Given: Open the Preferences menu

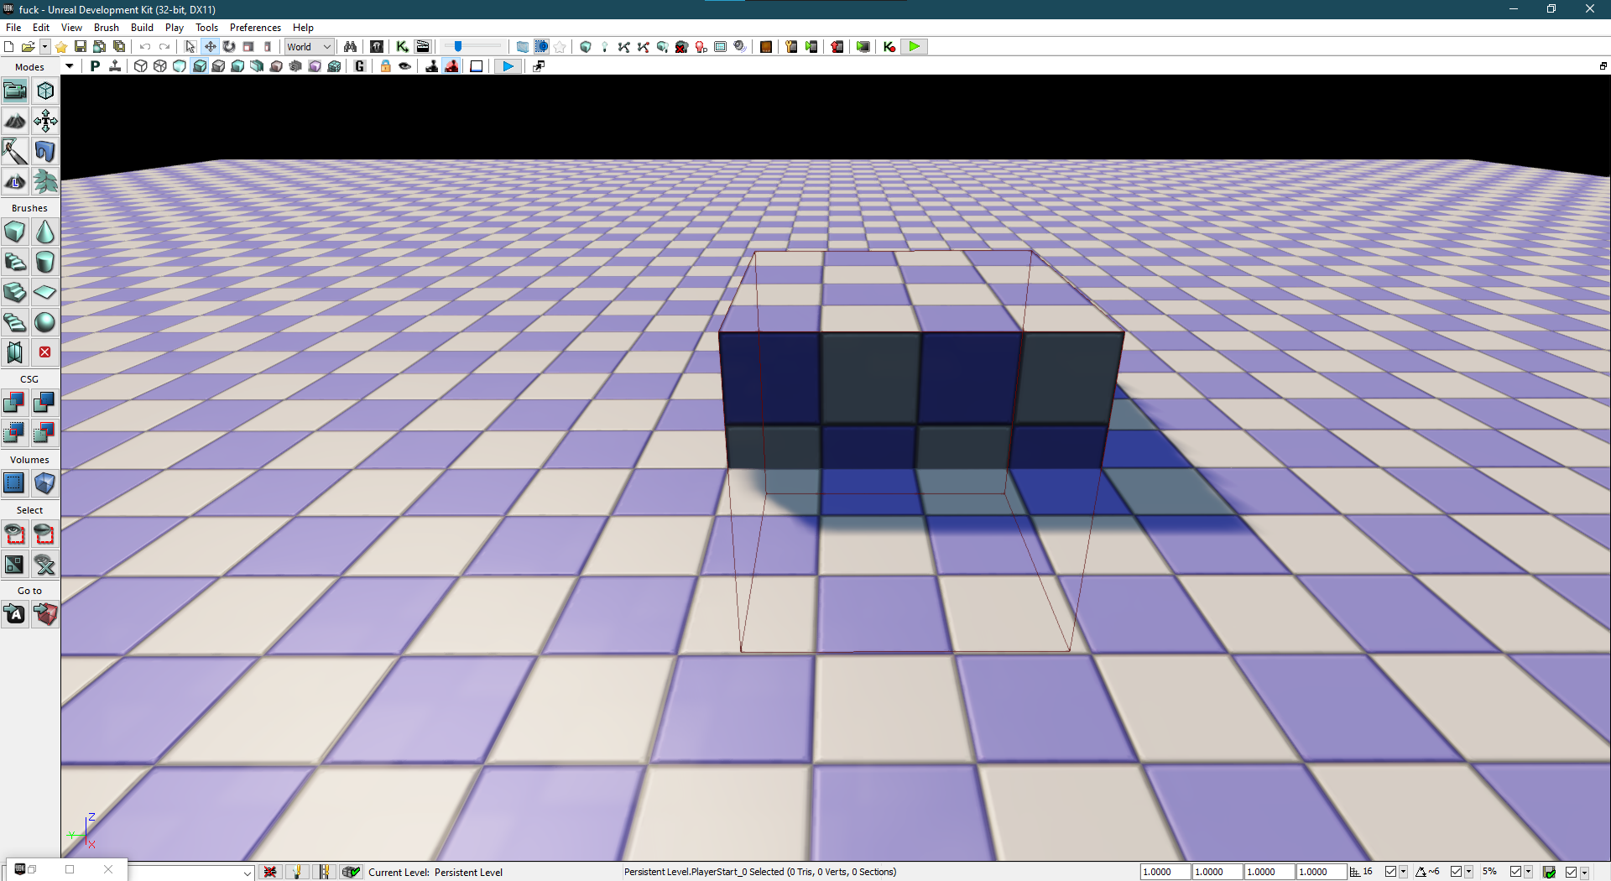Looking at the screenshot, I should [x=255, y=28].
